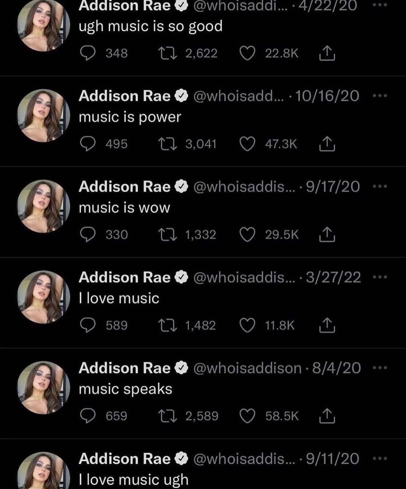Open Addison Rae name on "music is wow" tweet
This screenshot has width=406, height=489.
click(124, 187)
